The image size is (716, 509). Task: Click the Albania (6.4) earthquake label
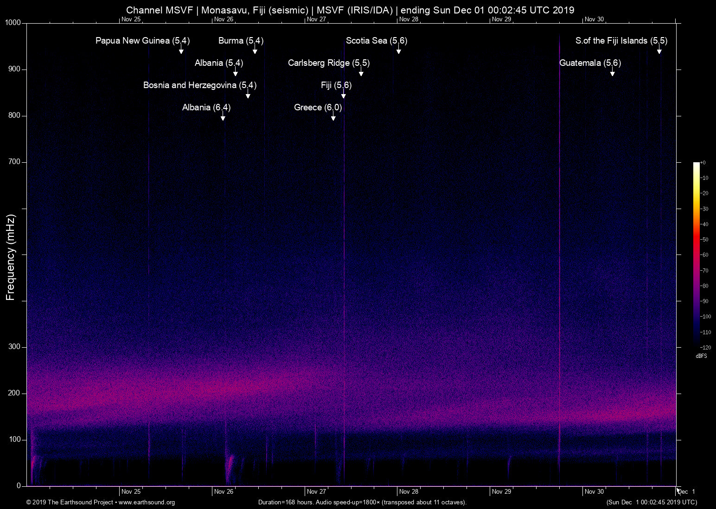tap(206, 108)
